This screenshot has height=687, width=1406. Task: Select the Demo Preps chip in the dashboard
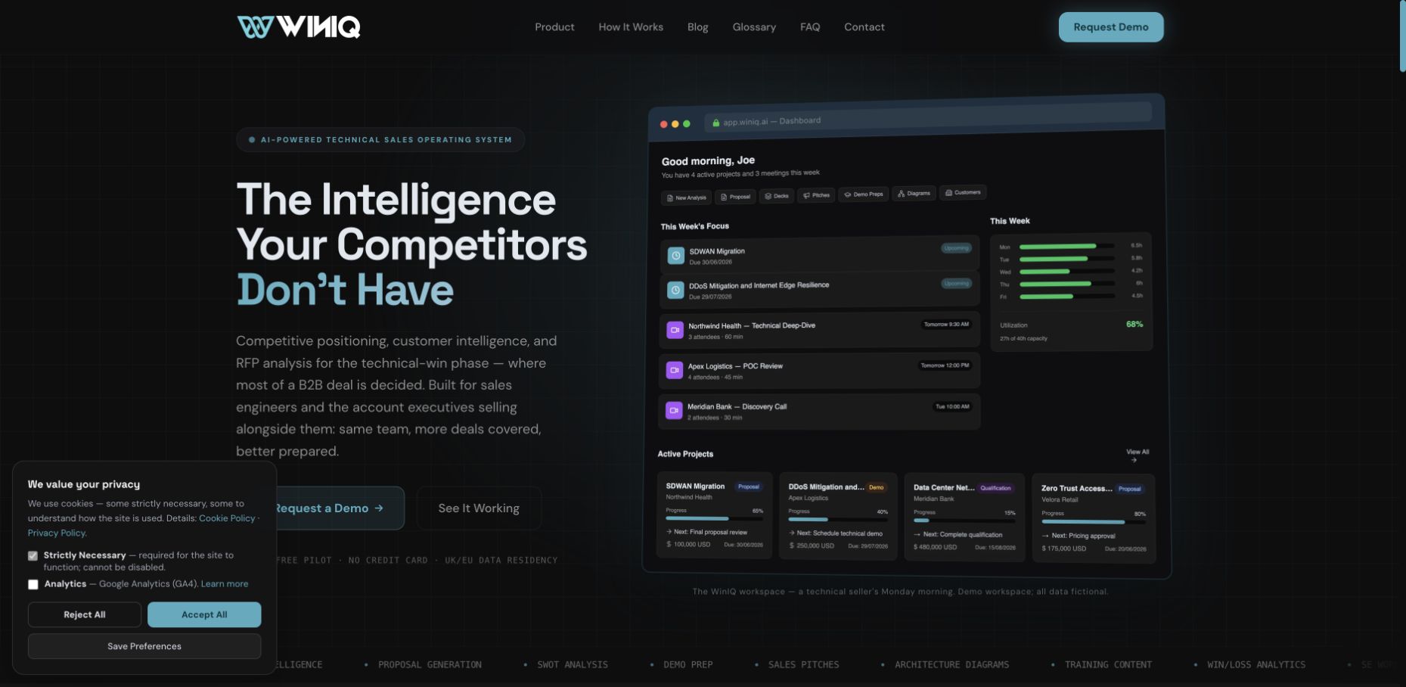coord(864,194)
